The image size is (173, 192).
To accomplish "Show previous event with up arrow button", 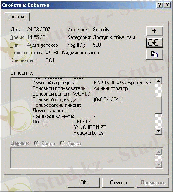I will pos(155,31).
